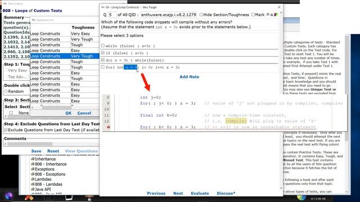The image size is (360, 202).
Task: Select 808 - Exceptions tree node
Action: [50, 174]
